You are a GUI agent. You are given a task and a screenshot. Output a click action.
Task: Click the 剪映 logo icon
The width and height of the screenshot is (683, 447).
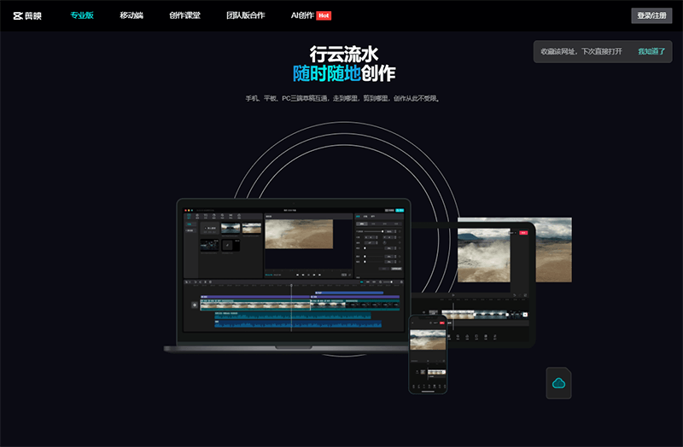coord(17,15)
